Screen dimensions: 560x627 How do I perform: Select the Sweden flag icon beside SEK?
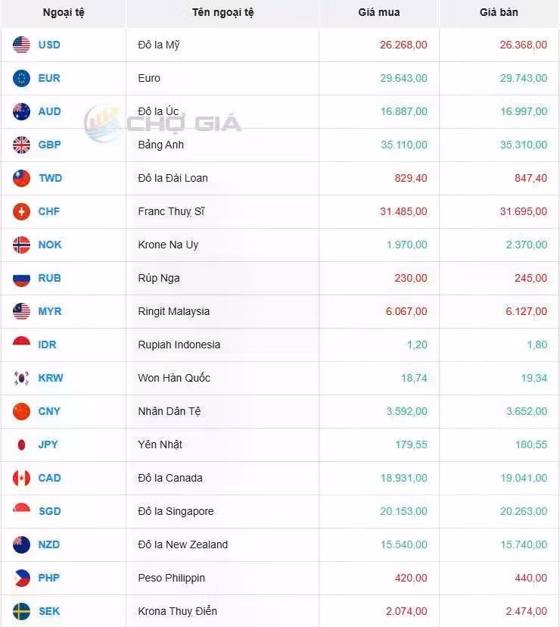(x=22, y=611)
